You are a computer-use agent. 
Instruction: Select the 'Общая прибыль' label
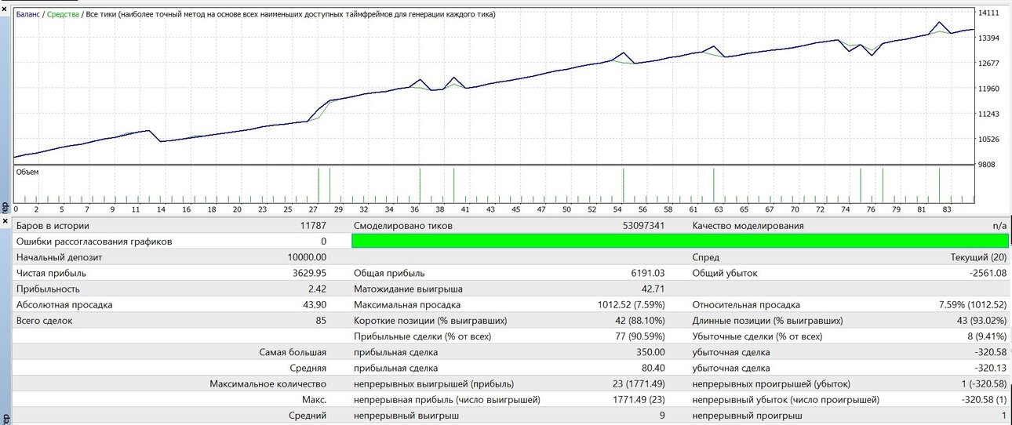point(389,273)
